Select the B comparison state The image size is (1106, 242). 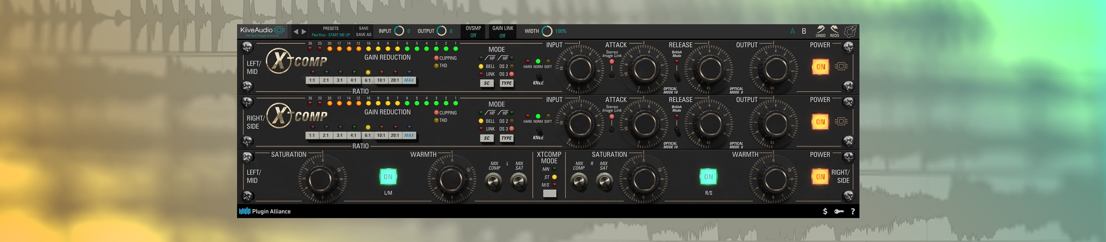click(x=804, y=31)
